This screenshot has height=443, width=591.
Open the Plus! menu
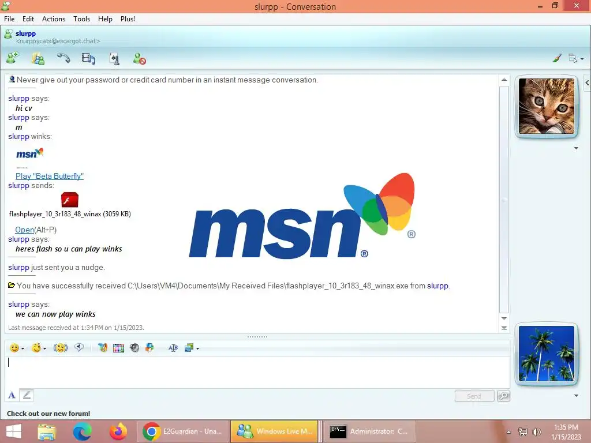point(128,19)
